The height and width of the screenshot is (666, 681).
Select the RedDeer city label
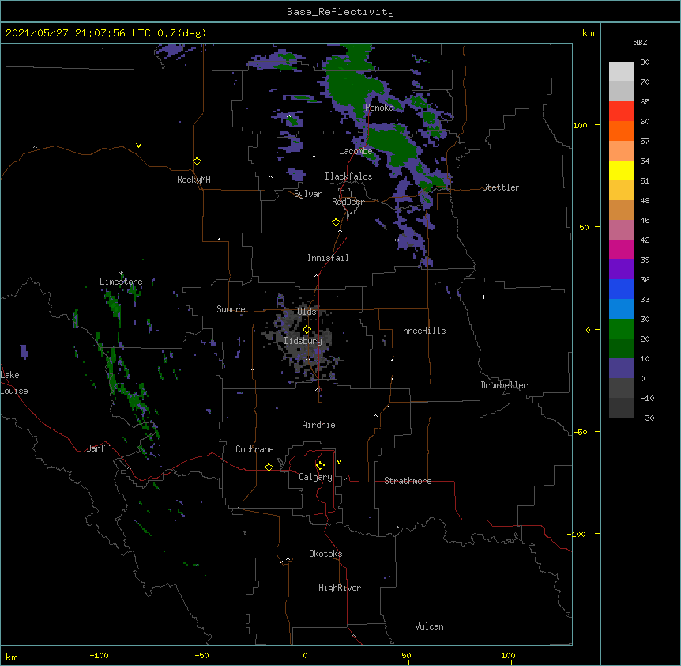348,202
